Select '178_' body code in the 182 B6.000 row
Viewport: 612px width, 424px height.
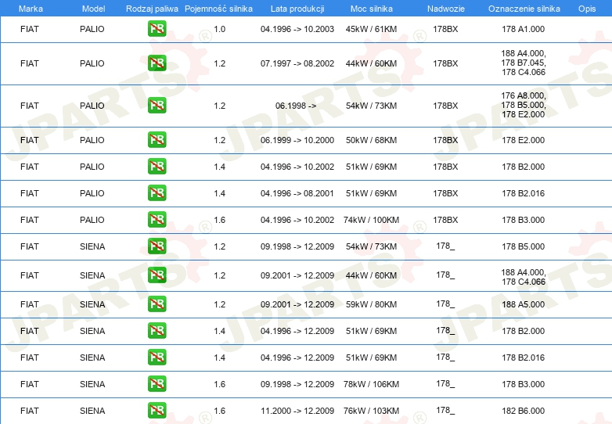(x=445, y=411)
